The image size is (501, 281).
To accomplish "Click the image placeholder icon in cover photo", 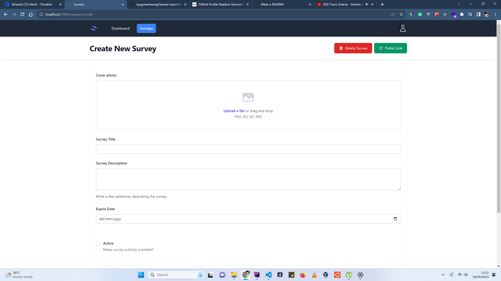I will click(x=248, y=97).
